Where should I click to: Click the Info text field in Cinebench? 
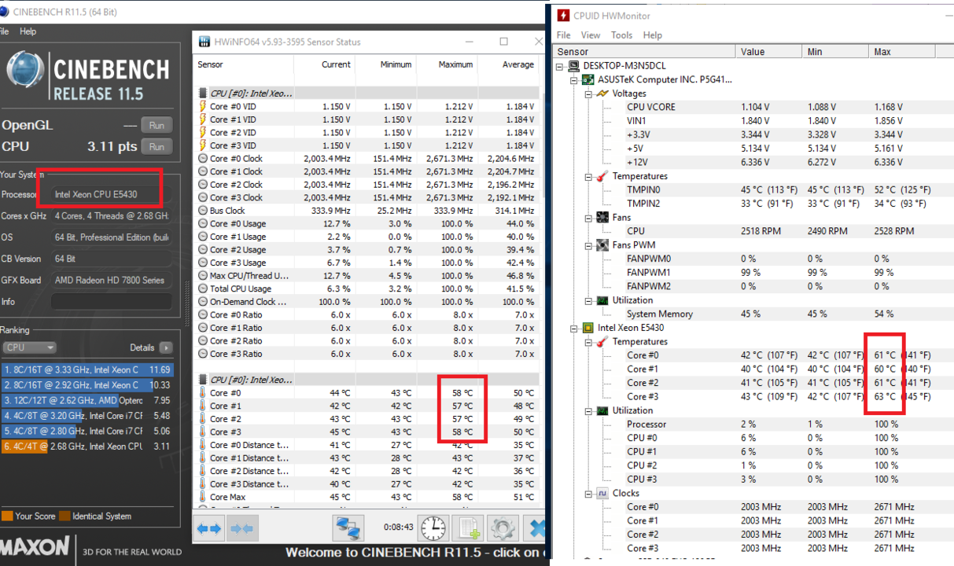click(x=111, y=302)
